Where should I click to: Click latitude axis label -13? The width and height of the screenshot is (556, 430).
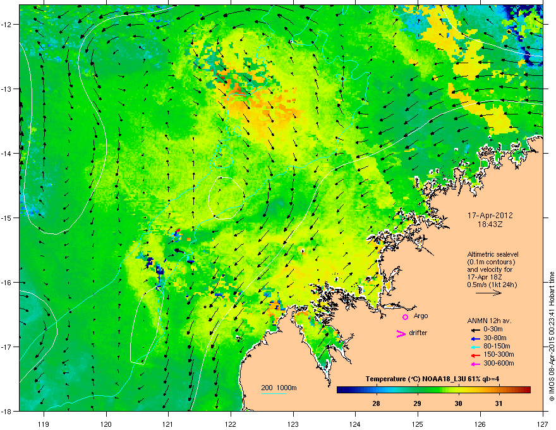coord(6,89)
